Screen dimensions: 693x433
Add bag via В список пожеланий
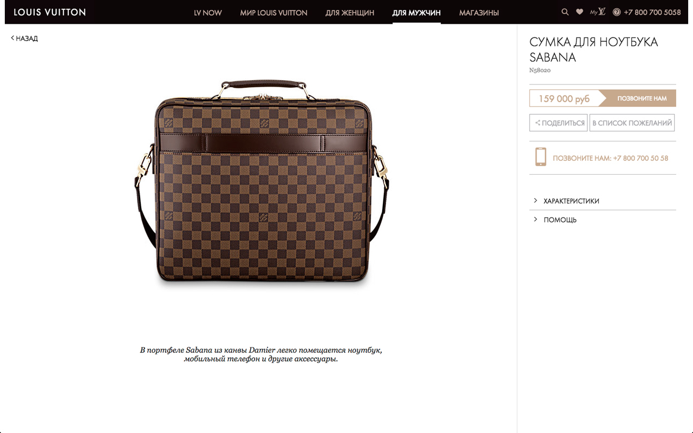(632, 123)
